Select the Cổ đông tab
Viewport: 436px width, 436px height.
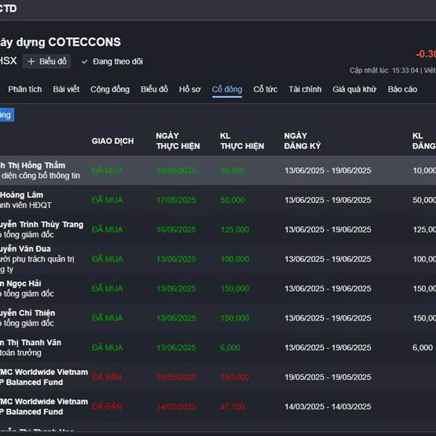[227, 89]
